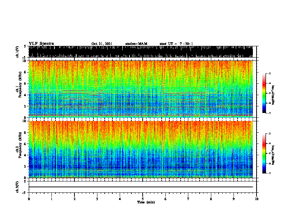
Task: Click time axis tick label "9"
Action: click(234, 199)
